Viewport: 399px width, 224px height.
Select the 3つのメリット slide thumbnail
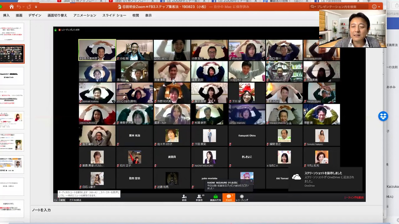pos(12,76)
